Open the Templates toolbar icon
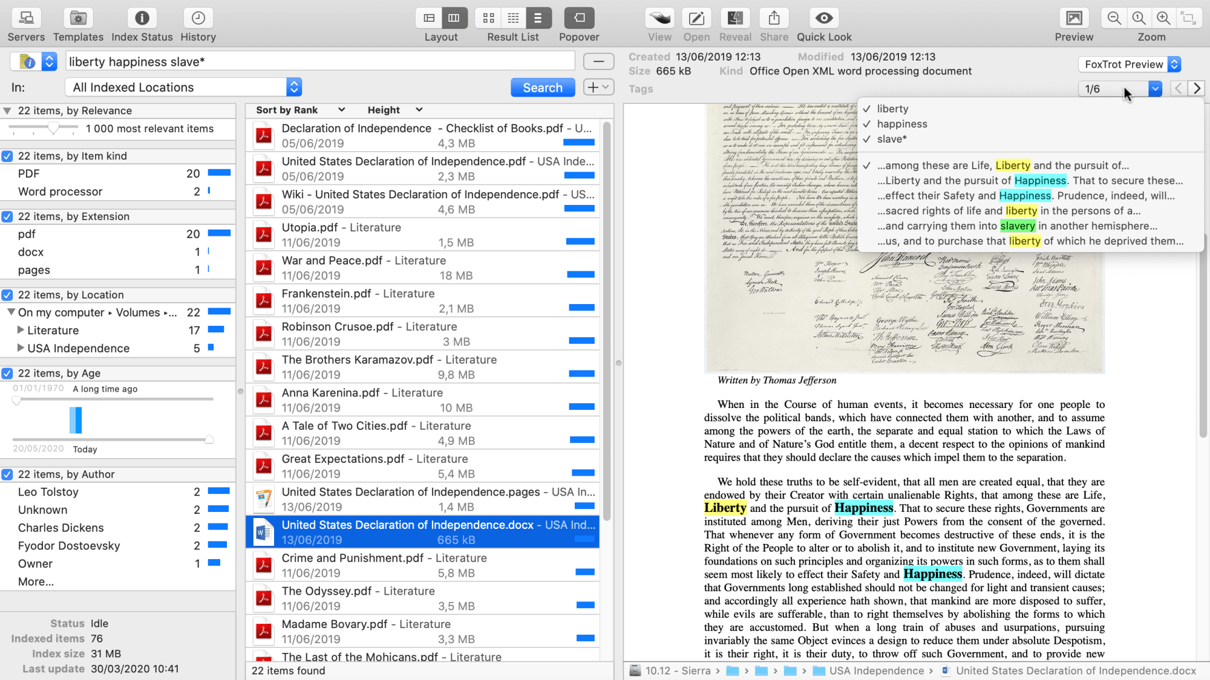Screen dimensions: 1210x680 pyautogui.click(x=78, y=18)
